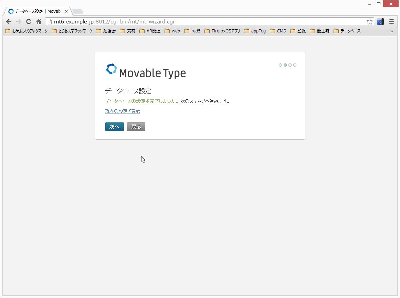
Task: Minimize the browser window
Action: [369, 4]
